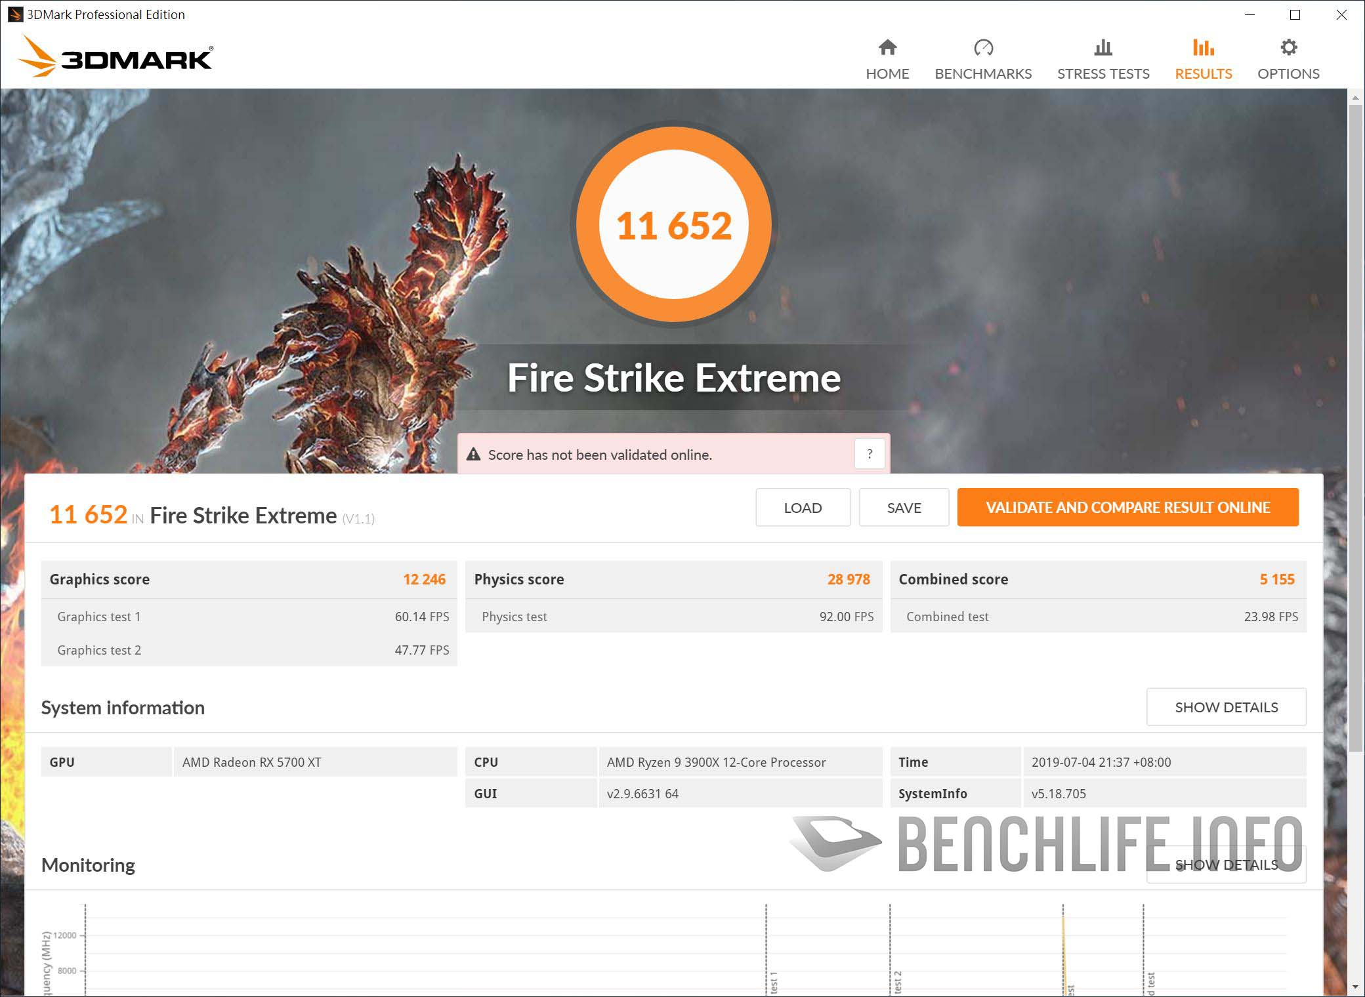Select the GPU field showing AMD Radeon RX 5700 XT
1365x997 pixels.
(x=315, y=762)
